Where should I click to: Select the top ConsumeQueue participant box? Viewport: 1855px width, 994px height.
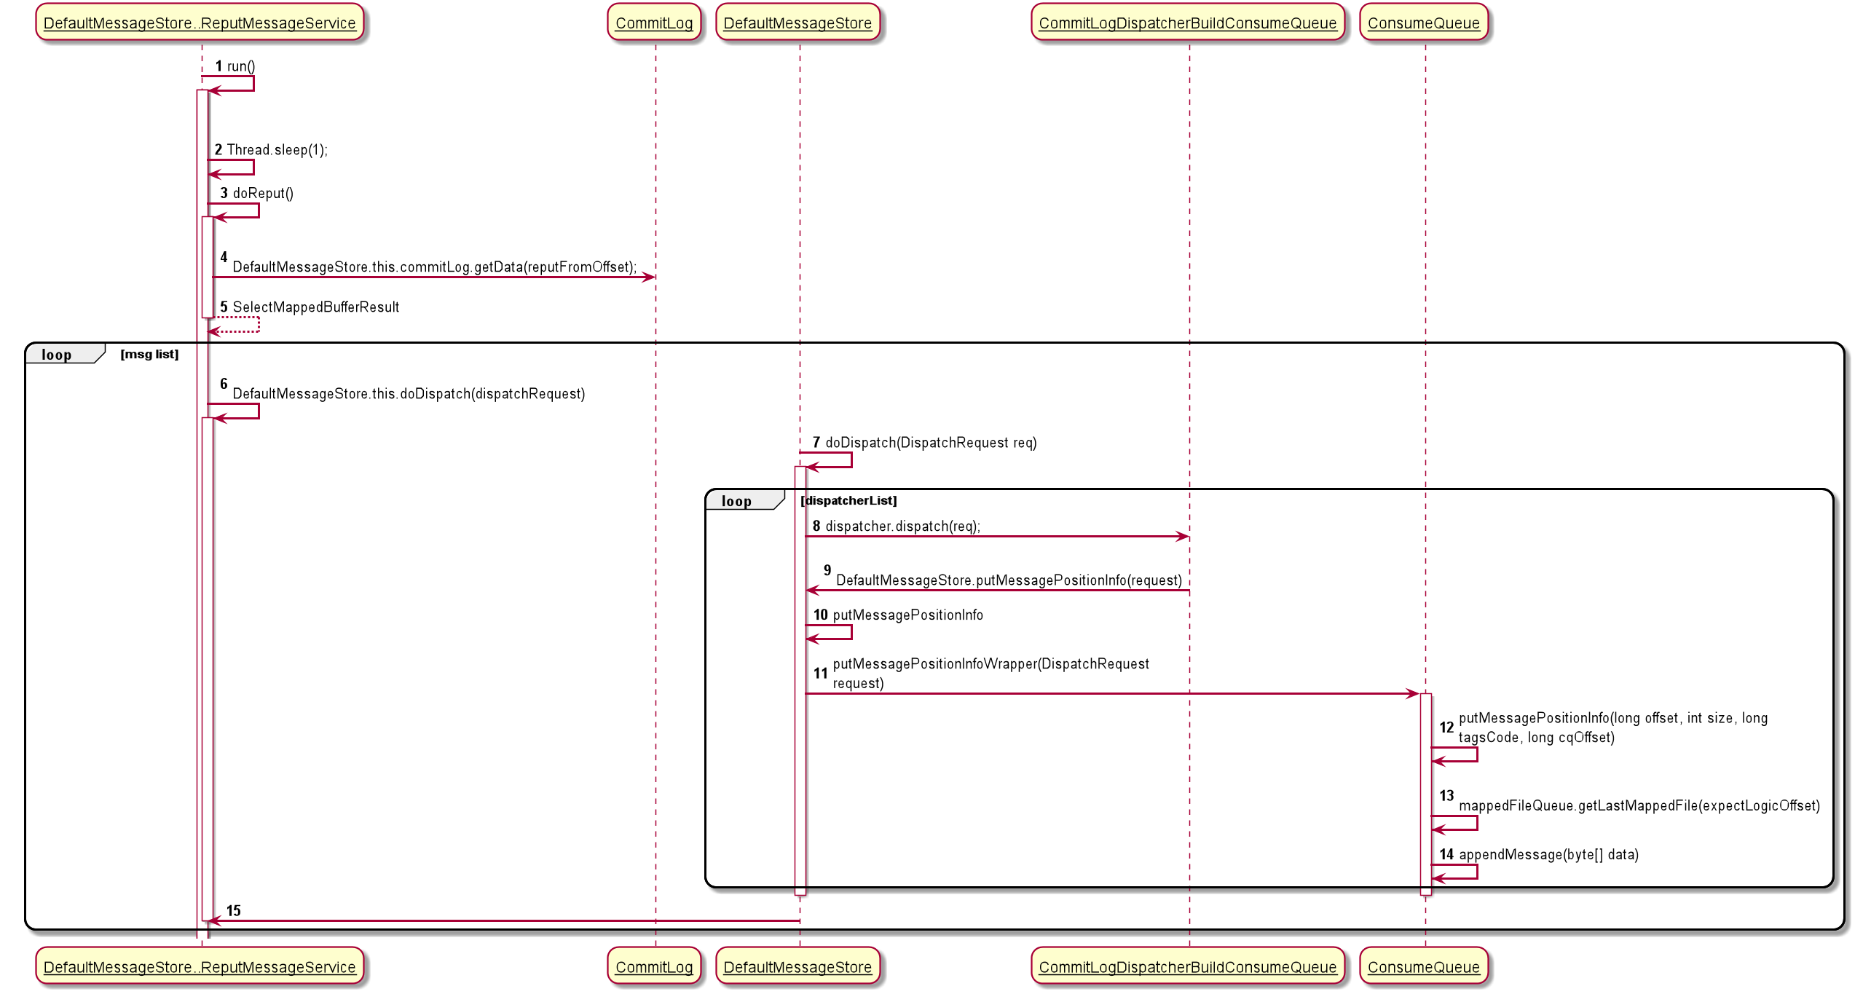(1423, 23)
